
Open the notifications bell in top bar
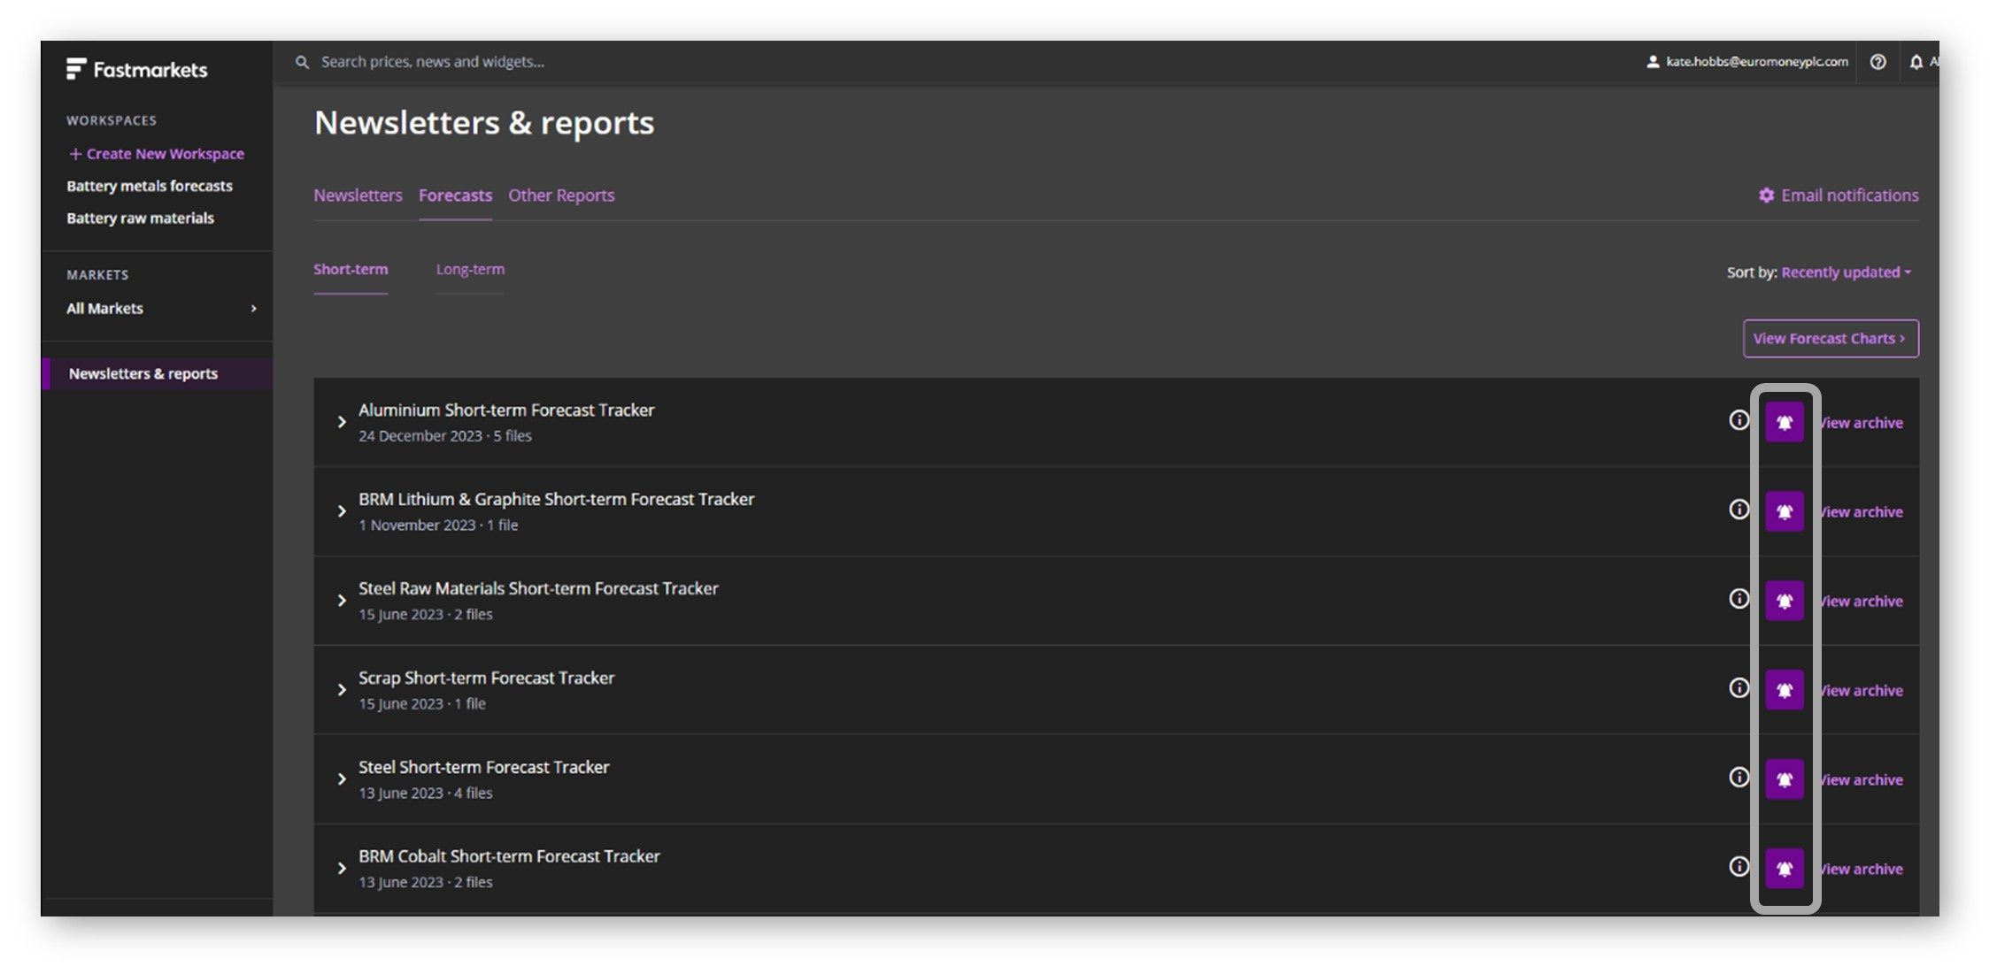1916,62
